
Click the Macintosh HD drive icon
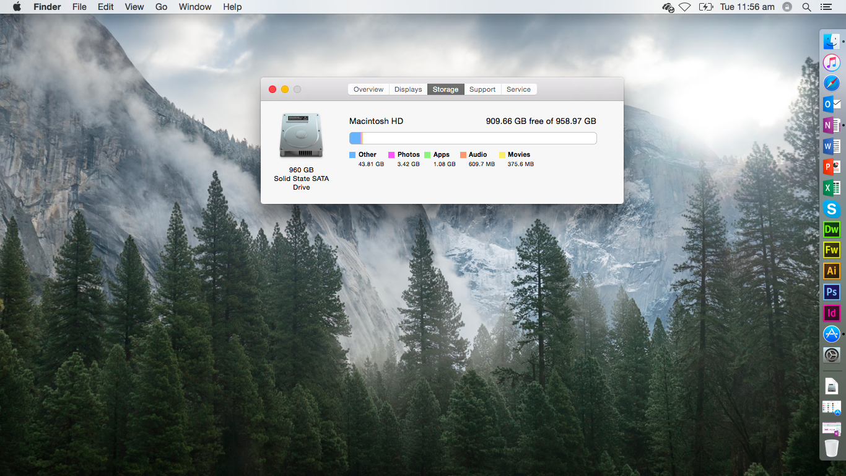coord(300,136)
